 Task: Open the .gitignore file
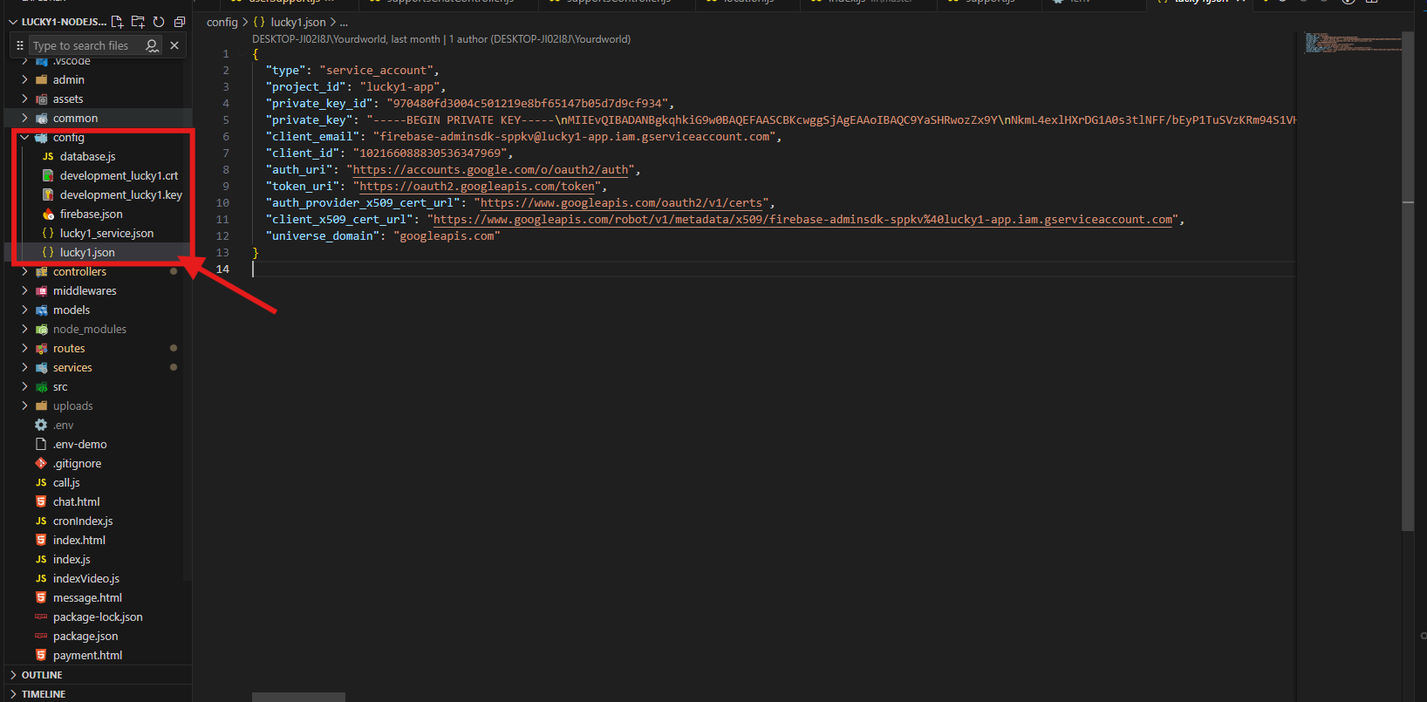tap(77, 464)
